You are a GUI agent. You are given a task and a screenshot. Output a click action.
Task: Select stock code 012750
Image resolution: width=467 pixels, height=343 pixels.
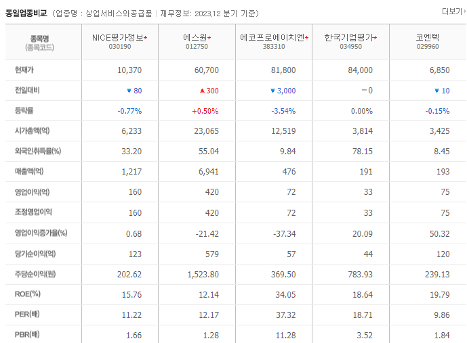pos(197,47)
